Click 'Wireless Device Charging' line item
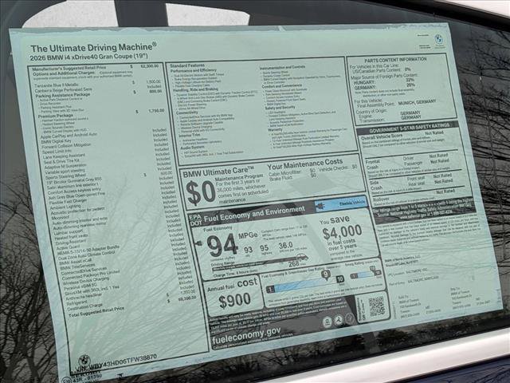 86,281
